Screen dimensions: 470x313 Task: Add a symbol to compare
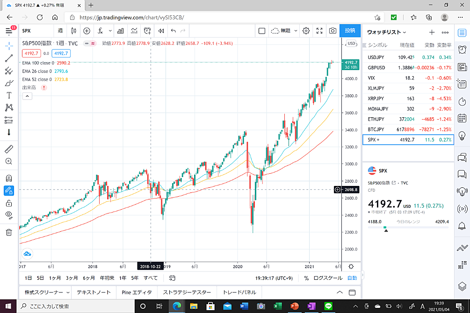click(x=87, y=30)
